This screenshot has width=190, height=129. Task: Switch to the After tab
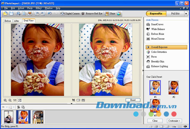(x=17, y=21)
